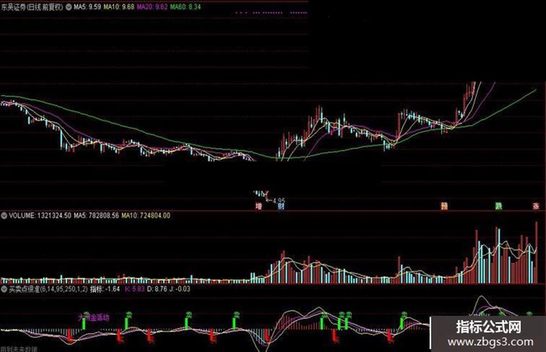This screenshot has height=352, width=546.
Task: Click the purple 大资金活动 label
Action: pyautogui.click(x=94, y=317)
